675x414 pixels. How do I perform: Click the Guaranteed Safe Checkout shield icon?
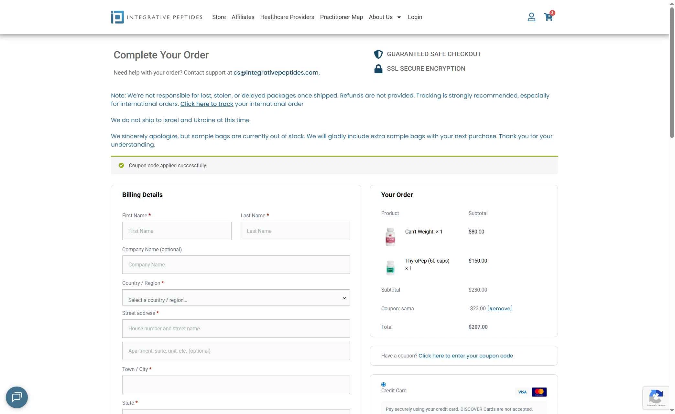coord(378,54)
